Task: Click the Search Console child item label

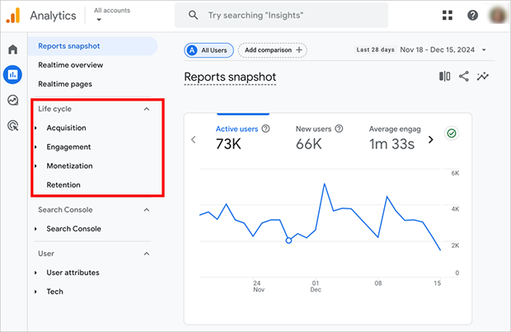Action: coord(73,229)
